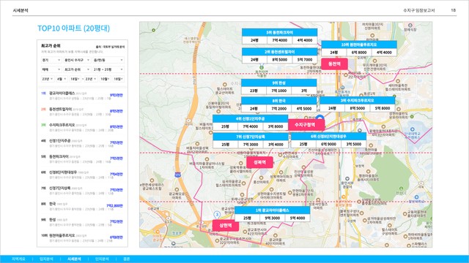Select the 2위 동천센트럴자이 list row
This screenshot has height=263, width=469.
point(82,112)
